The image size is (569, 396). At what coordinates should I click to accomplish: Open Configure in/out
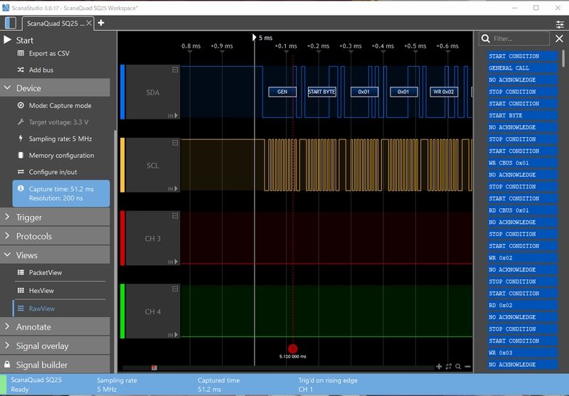tap(53, 172)
